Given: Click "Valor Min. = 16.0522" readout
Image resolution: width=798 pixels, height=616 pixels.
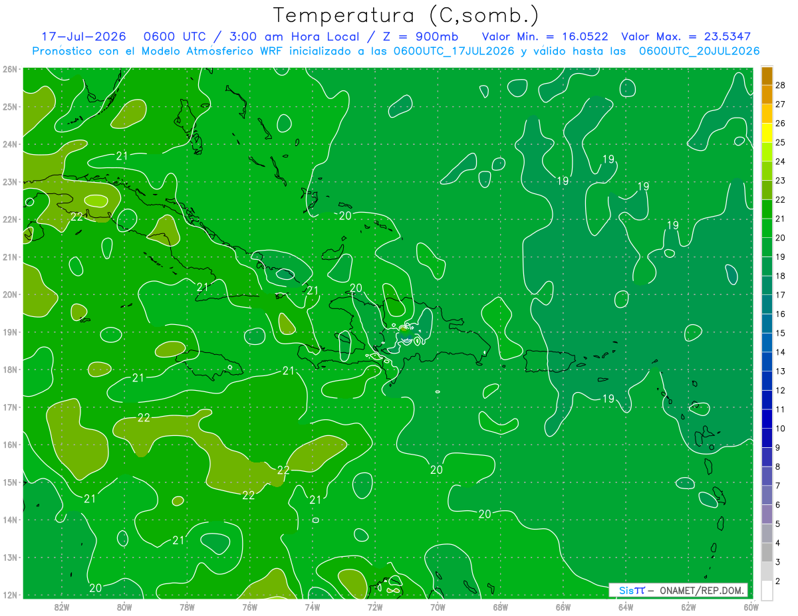Looking at the screenshot, I should pyautogui.click(x=545, y=37).
